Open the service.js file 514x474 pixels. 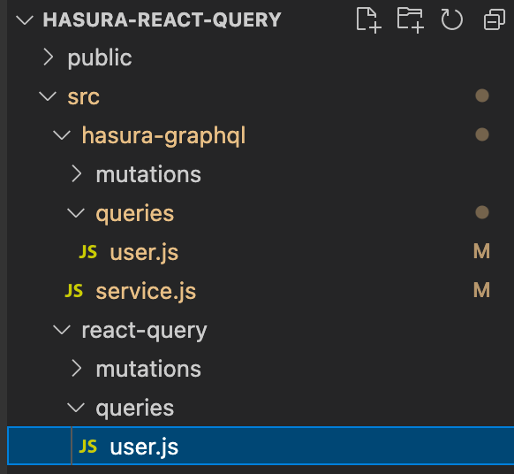[x=146, y=292]
